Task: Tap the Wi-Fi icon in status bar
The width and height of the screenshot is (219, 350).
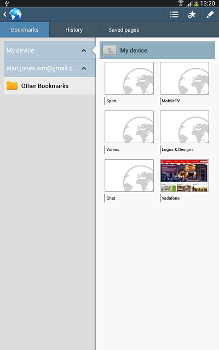Action: coord(181,3)
